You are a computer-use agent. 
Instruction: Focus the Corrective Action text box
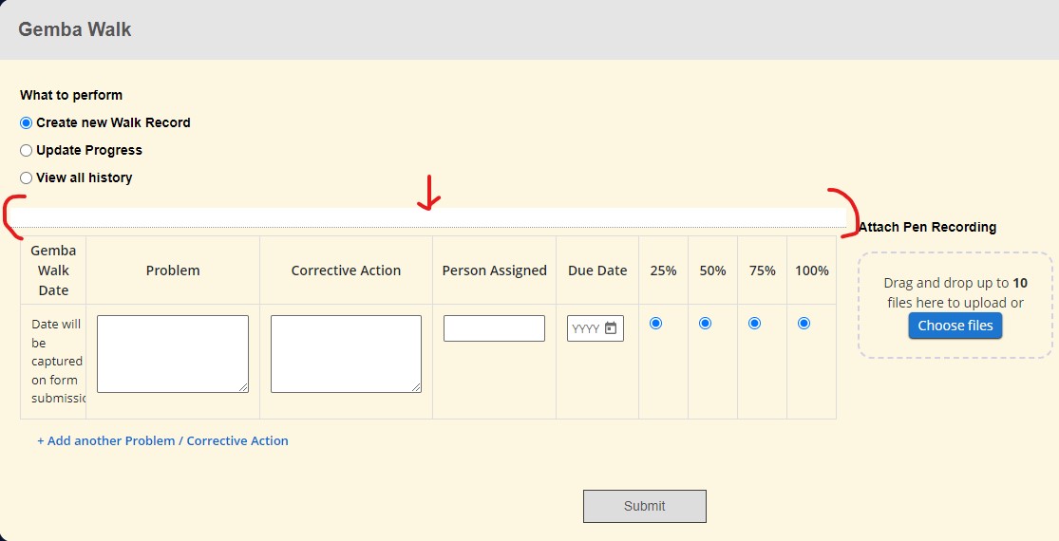tap(346, 353)
